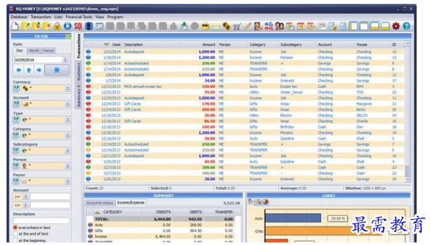The height and width of the screenshot is (245, 431).
Task: Click the shopping cart toolbar icon
Action: (237, 27)
